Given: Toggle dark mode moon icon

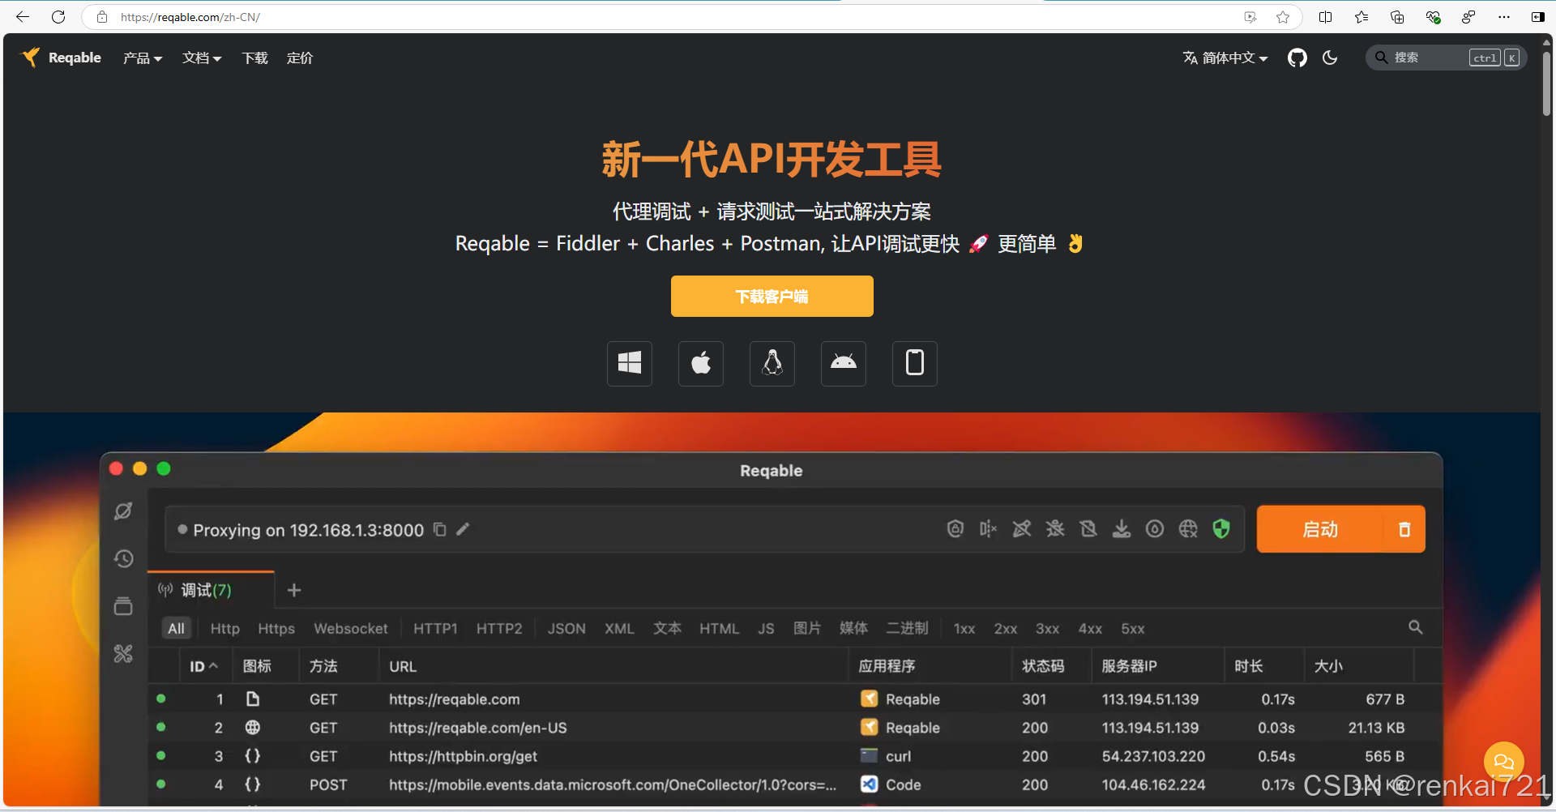Looking at the screenshot, I should 1330,58.
